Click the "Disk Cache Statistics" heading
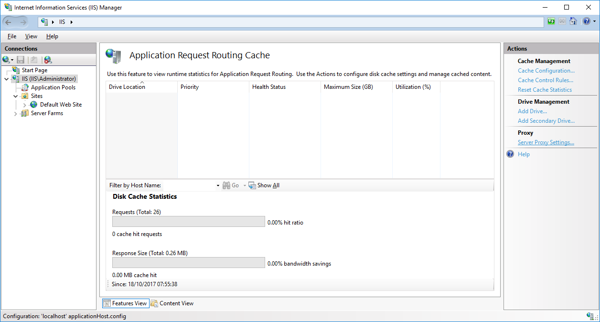This screenshot has width=600, height=322. coord(145,196)
